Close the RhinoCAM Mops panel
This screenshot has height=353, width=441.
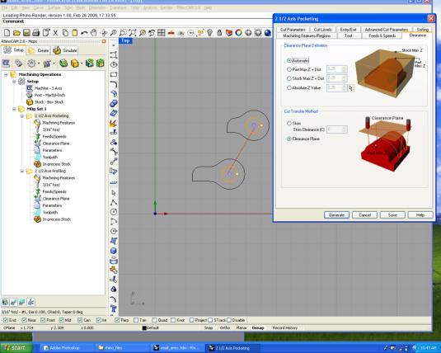[104, 41]
